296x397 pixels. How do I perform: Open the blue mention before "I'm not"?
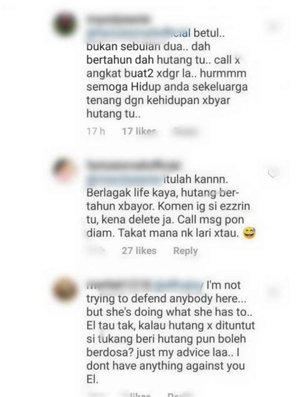178,284
